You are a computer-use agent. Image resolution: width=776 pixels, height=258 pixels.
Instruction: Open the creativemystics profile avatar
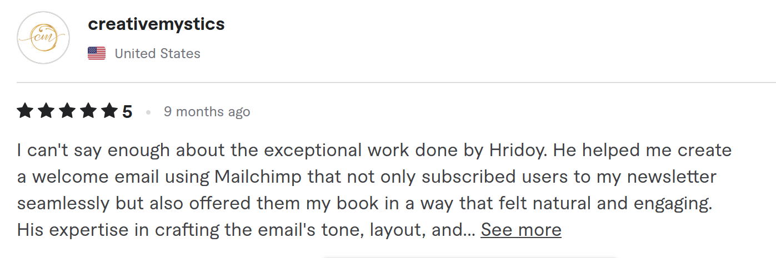43,38
